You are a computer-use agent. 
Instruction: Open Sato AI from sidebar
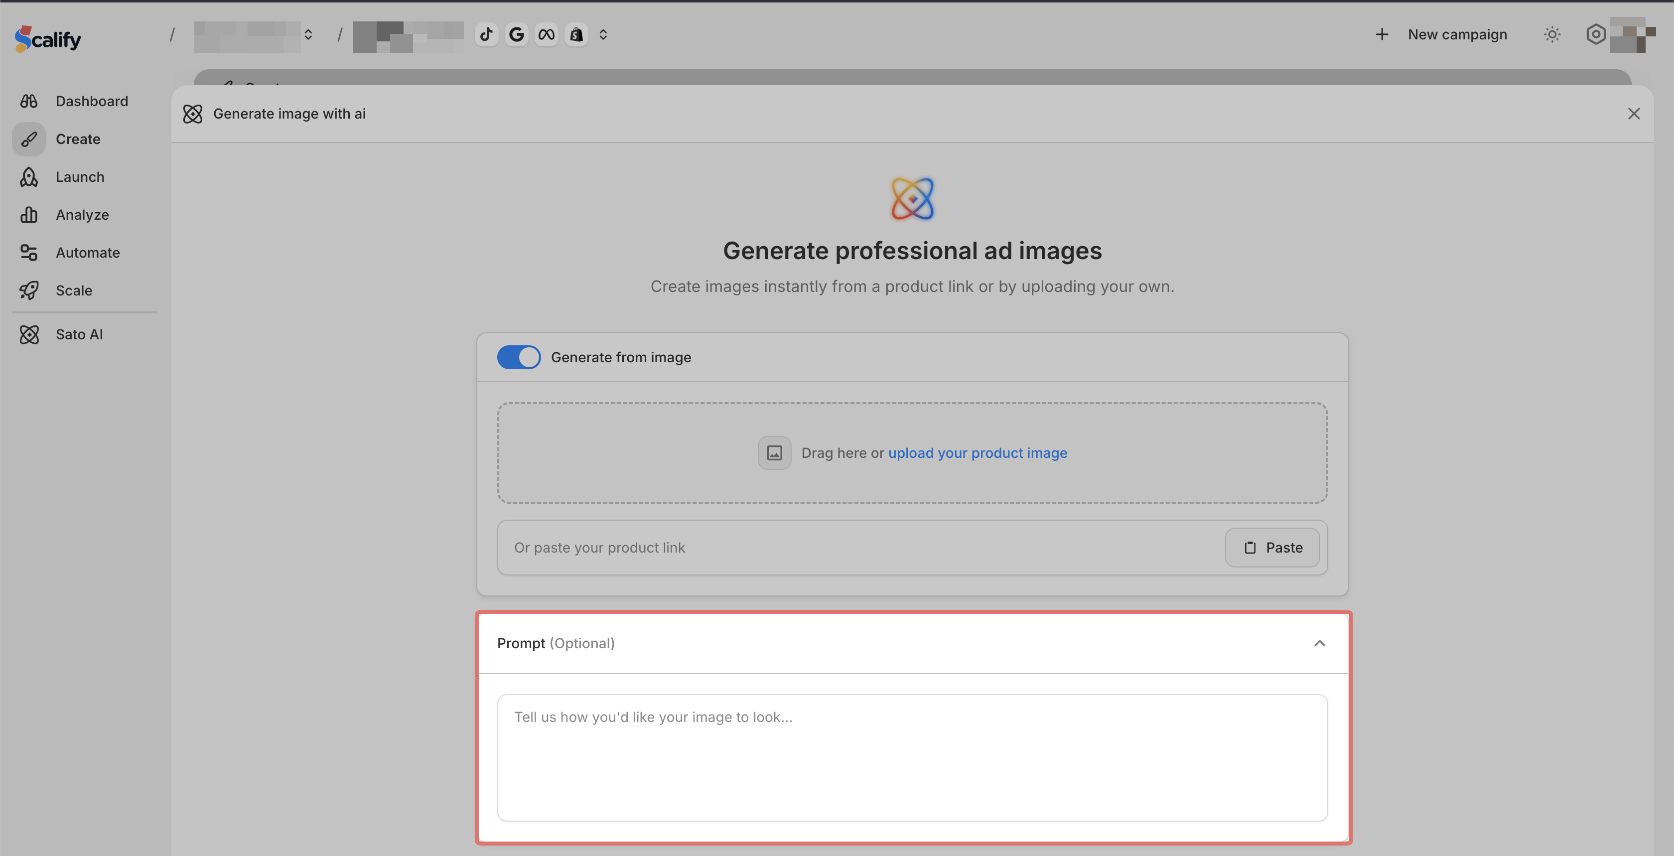[79, 334]
